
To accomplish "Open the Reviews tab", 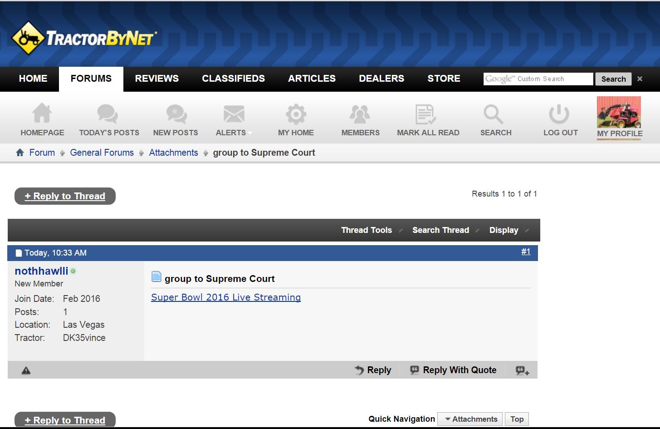I will 156,79.
